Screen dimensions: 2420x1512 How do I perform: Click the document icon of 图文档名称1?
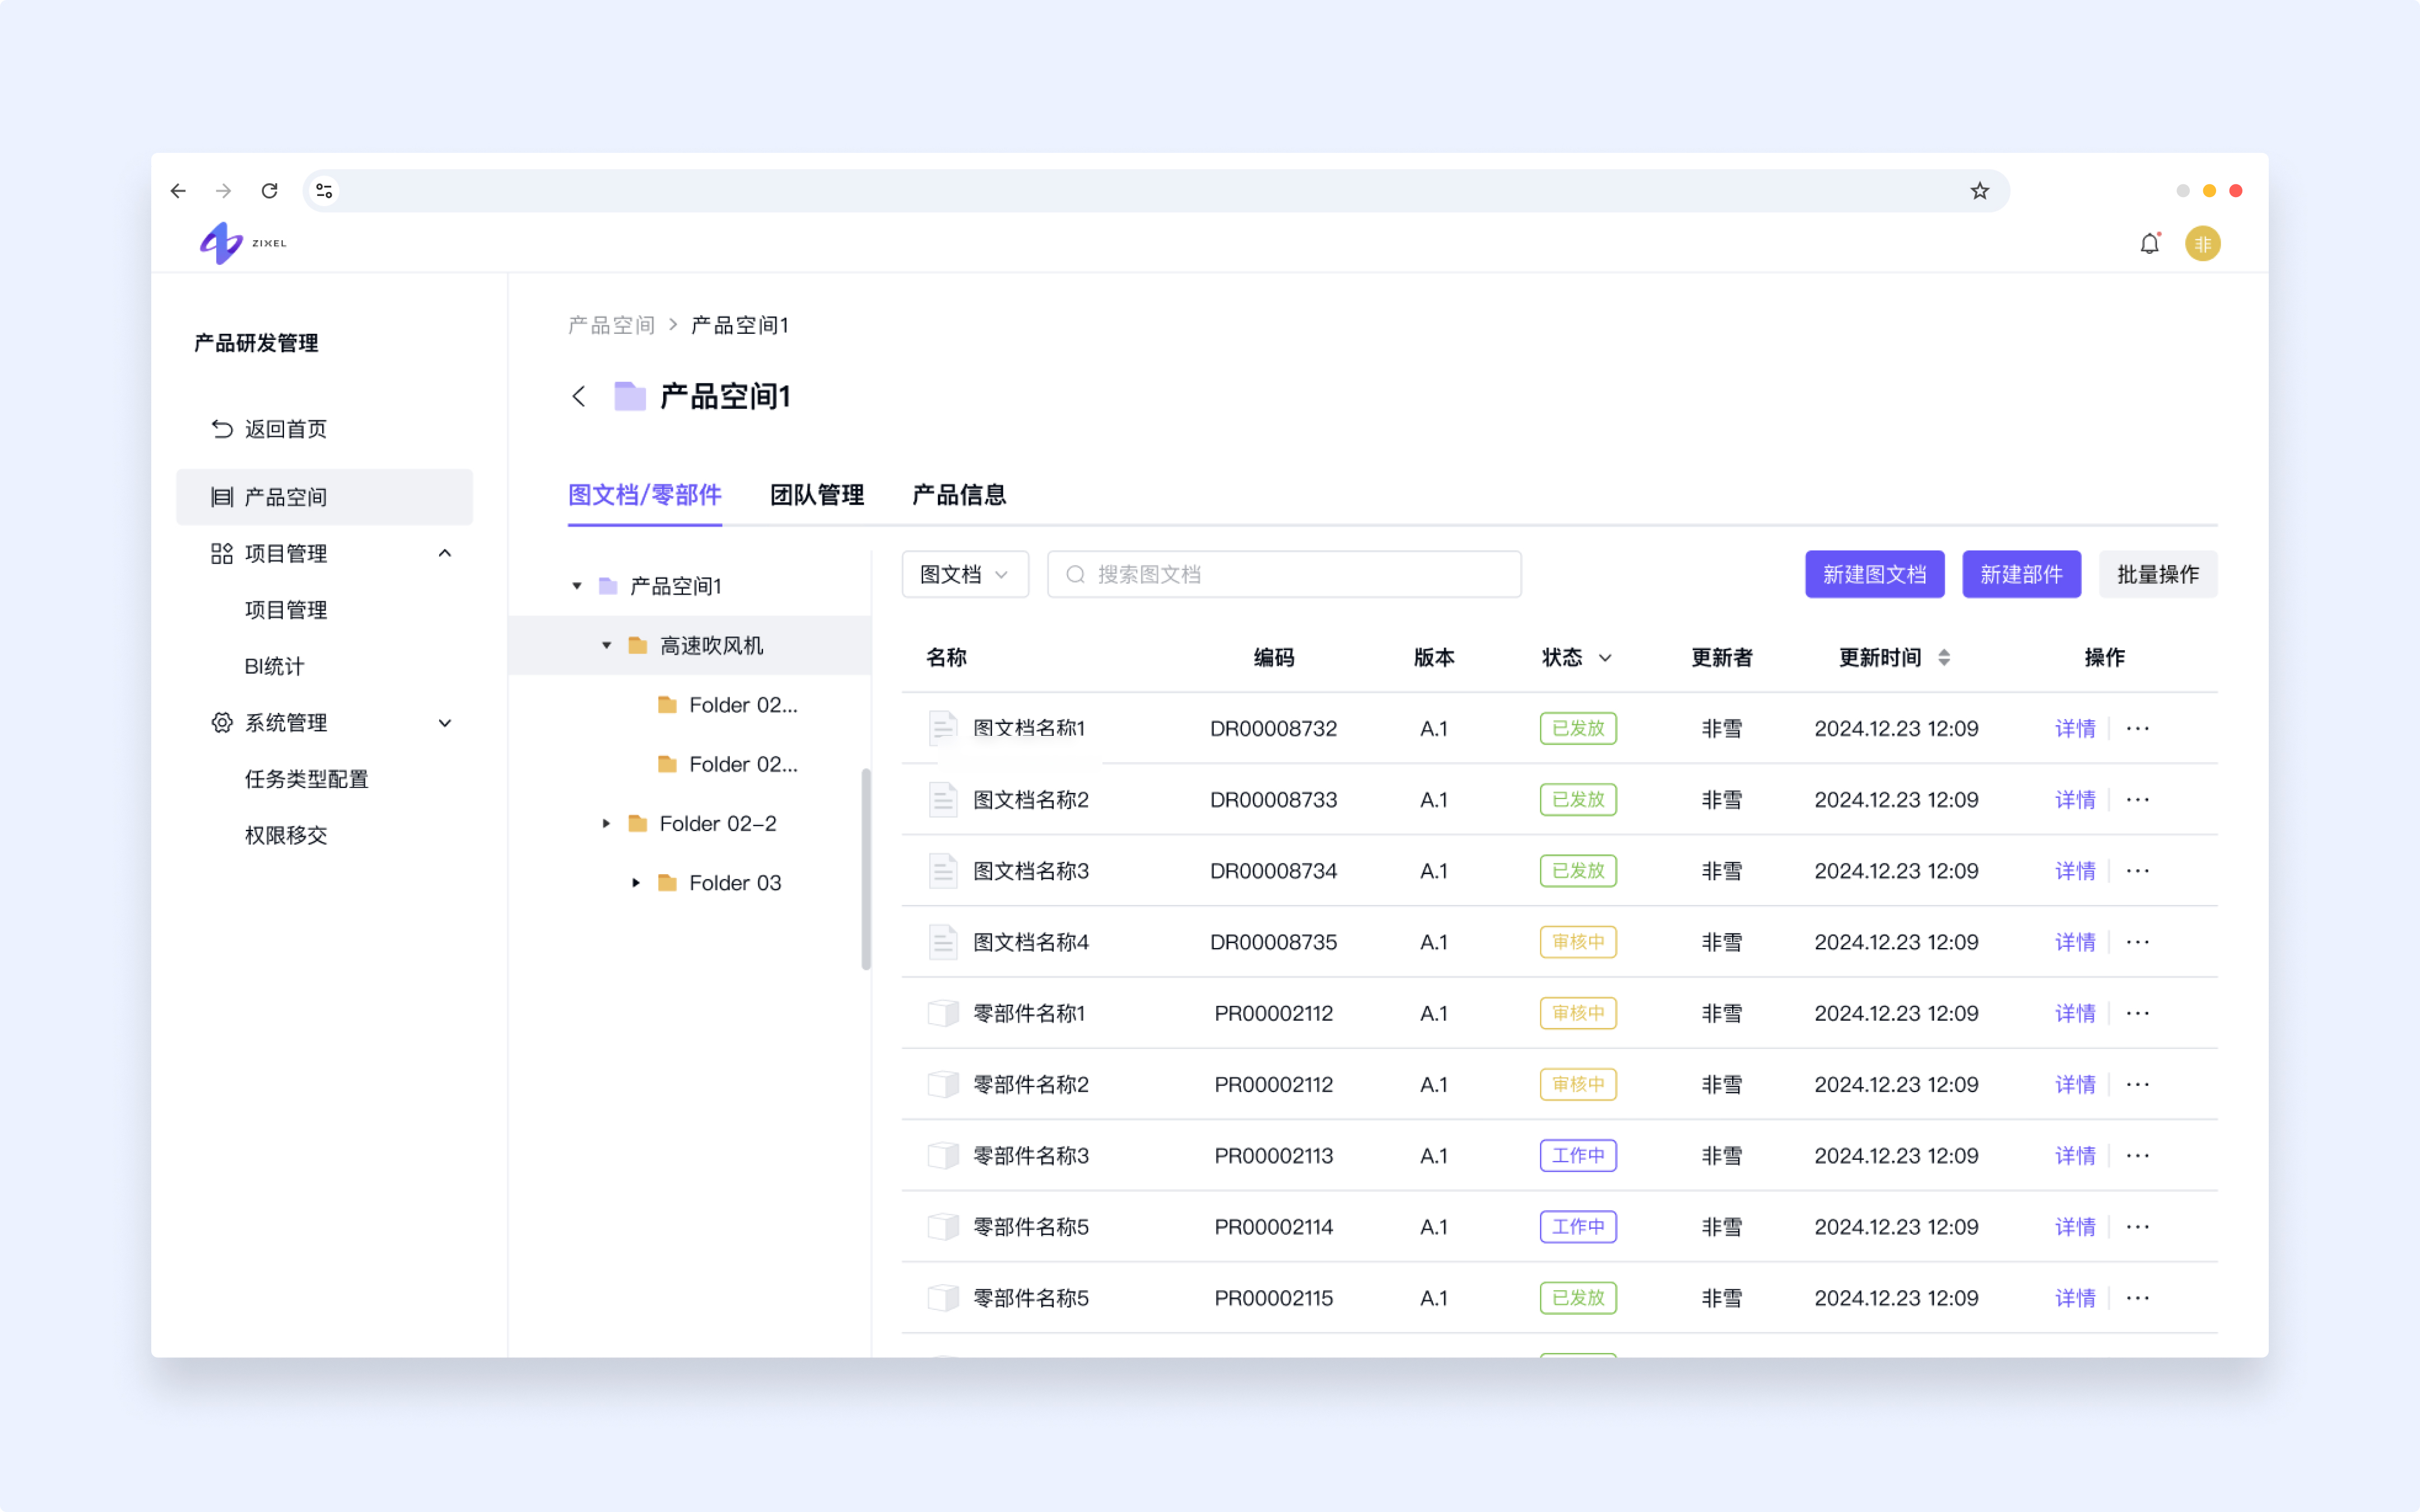coord(943,728)
